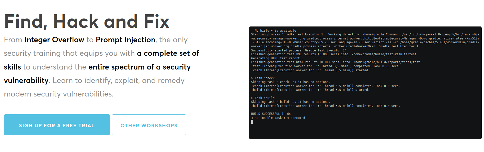
Task: Click the "Learn to identify, exploit, and remedy" sentence
Action: (118, 80)
